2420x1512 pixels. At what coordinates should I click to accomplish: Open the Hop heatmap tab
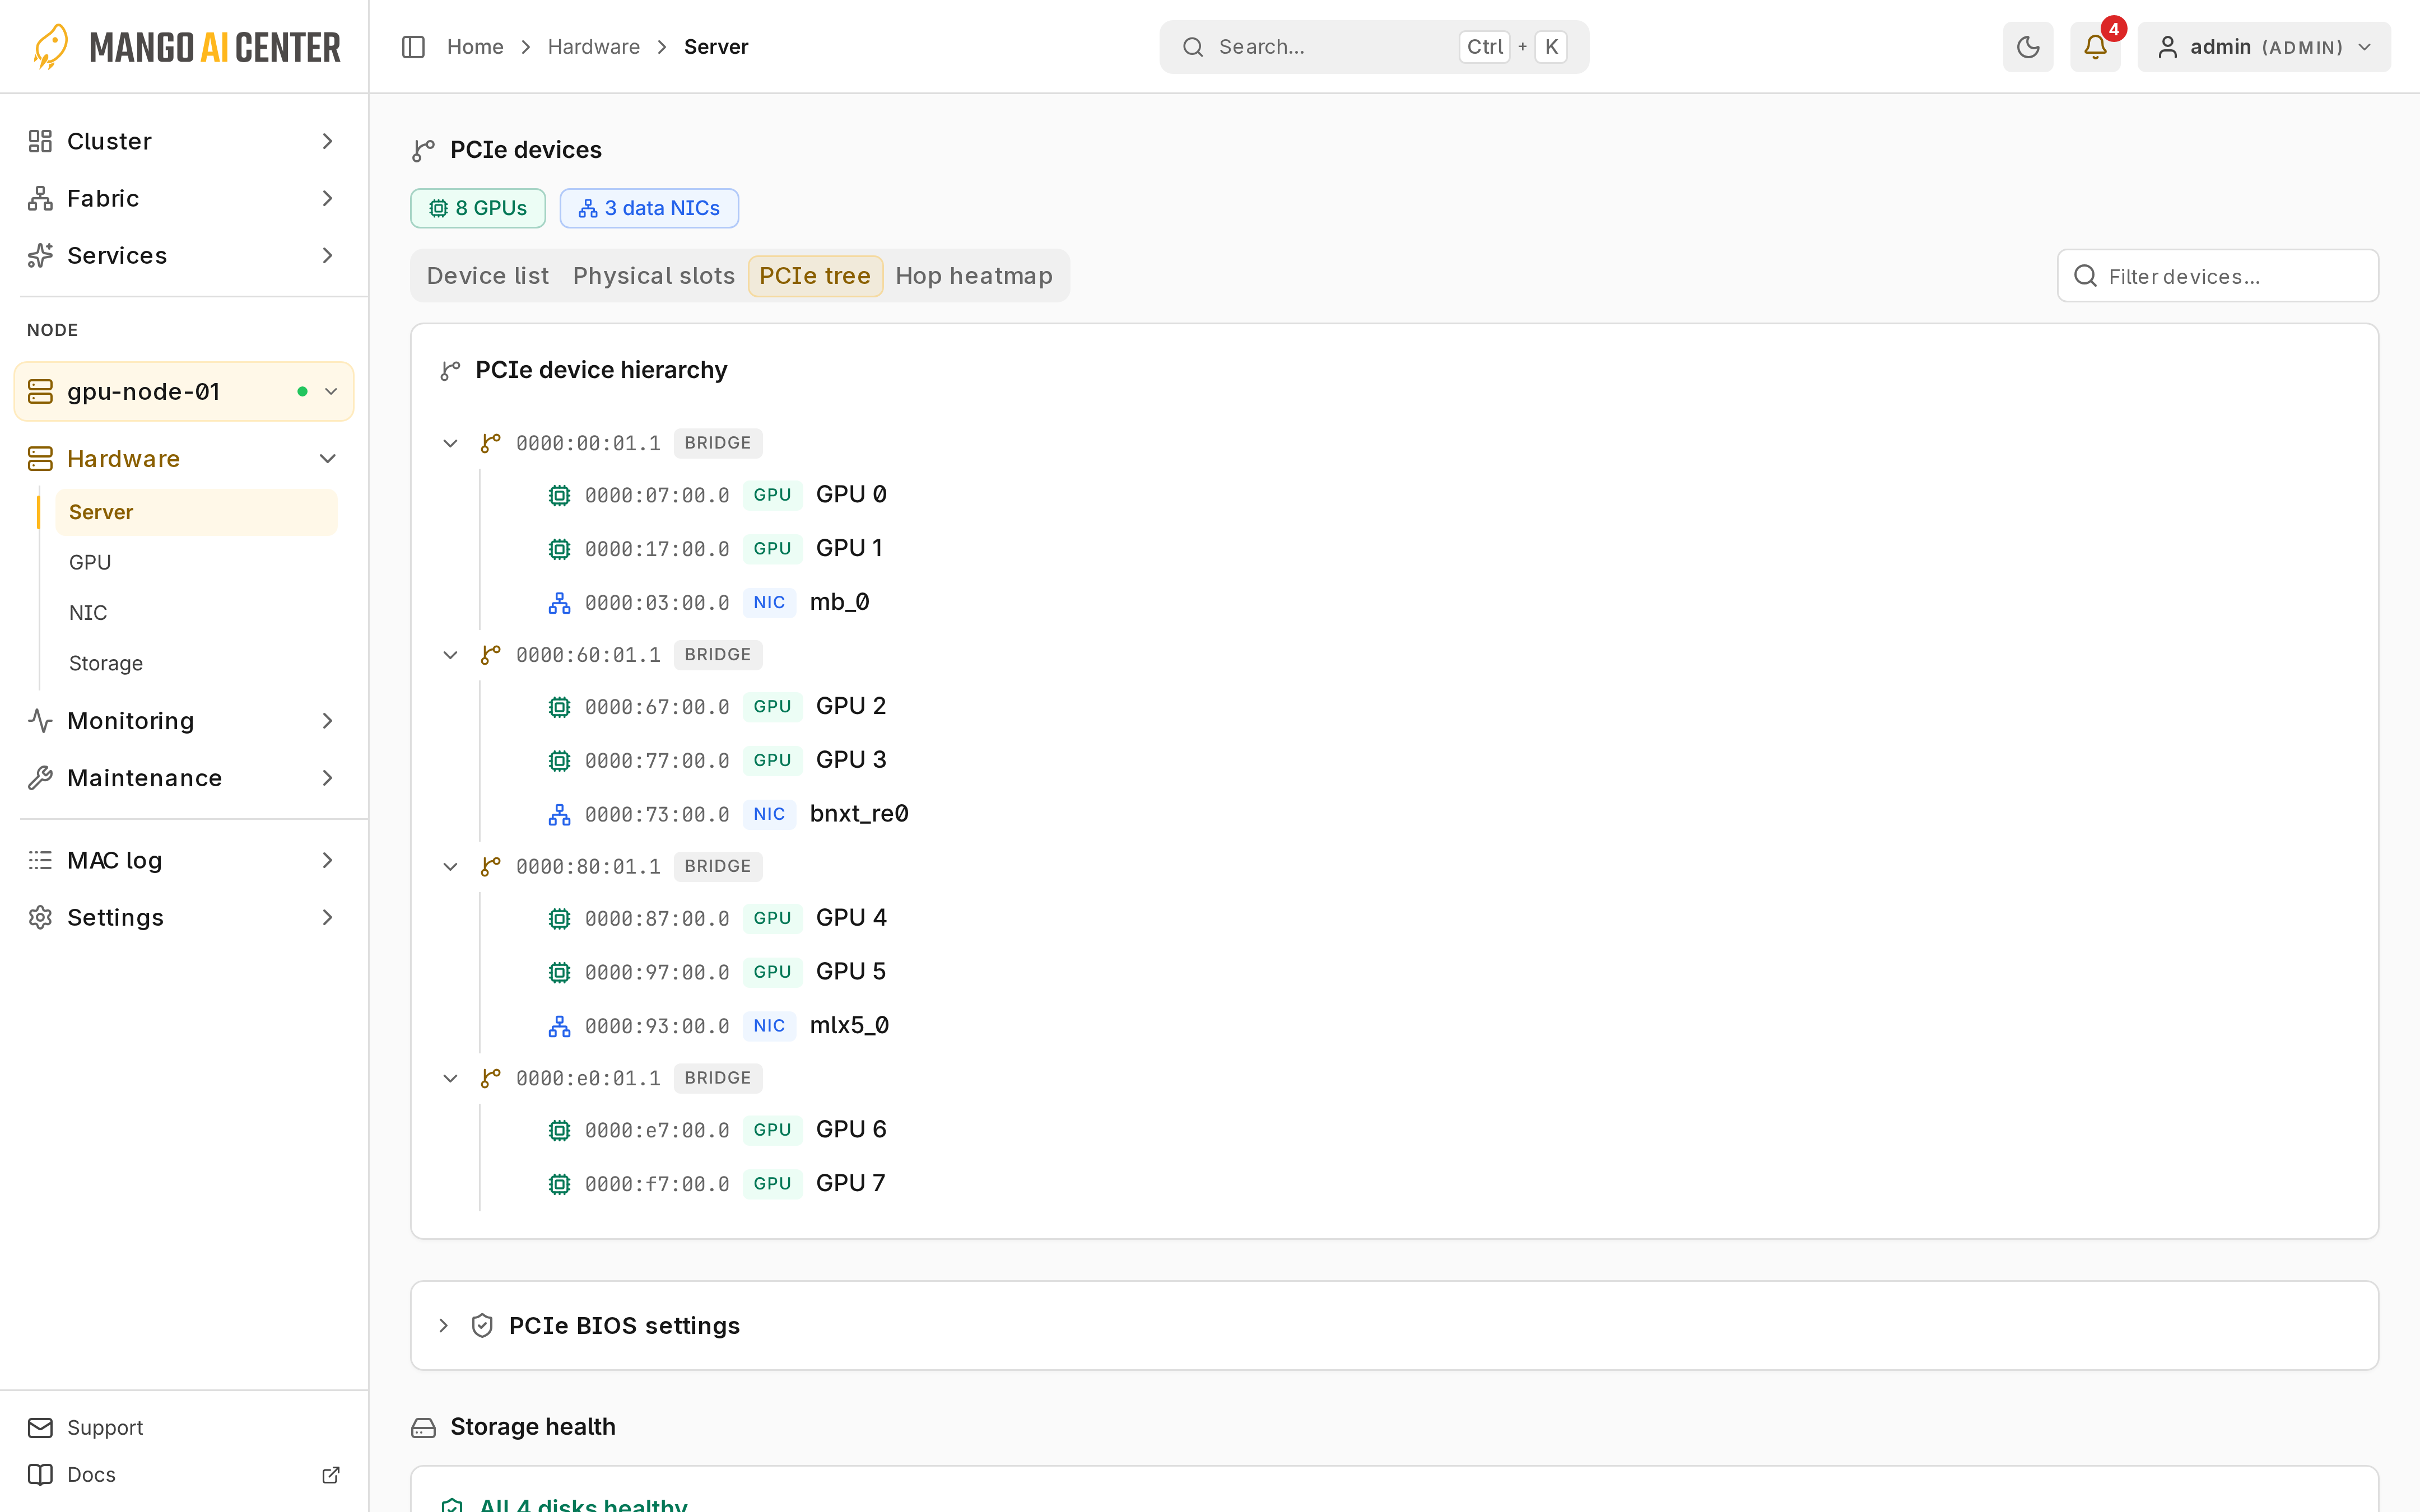(974, 276)
